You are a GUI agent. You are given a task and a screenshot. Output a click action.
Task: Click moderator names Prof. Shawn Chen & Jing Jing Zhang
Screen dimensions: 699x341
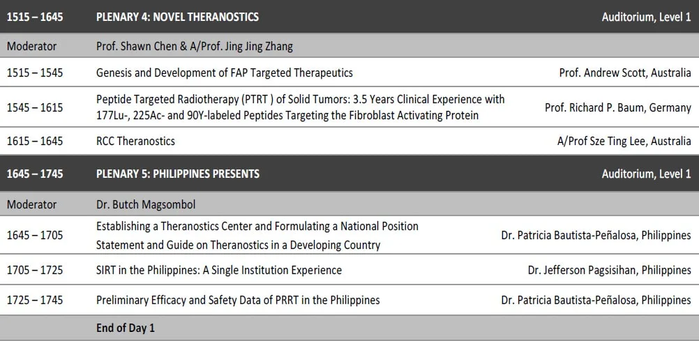[x=195, y=46]
